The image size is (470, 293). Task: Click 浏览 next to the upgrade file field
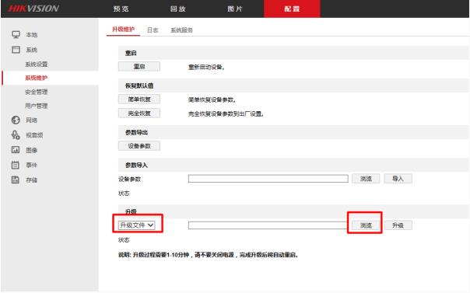point(366,225)
